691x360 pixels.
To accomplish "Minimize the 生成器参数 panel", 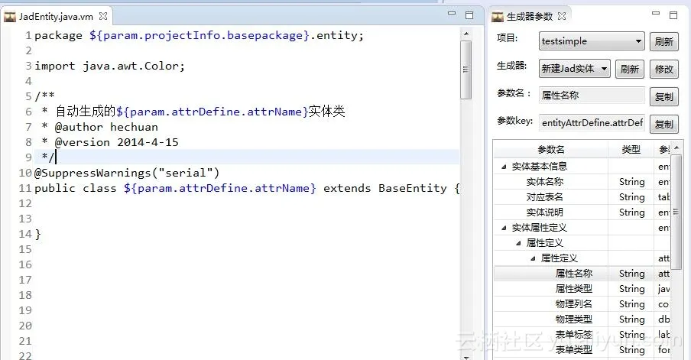I will tap(656, 14).
